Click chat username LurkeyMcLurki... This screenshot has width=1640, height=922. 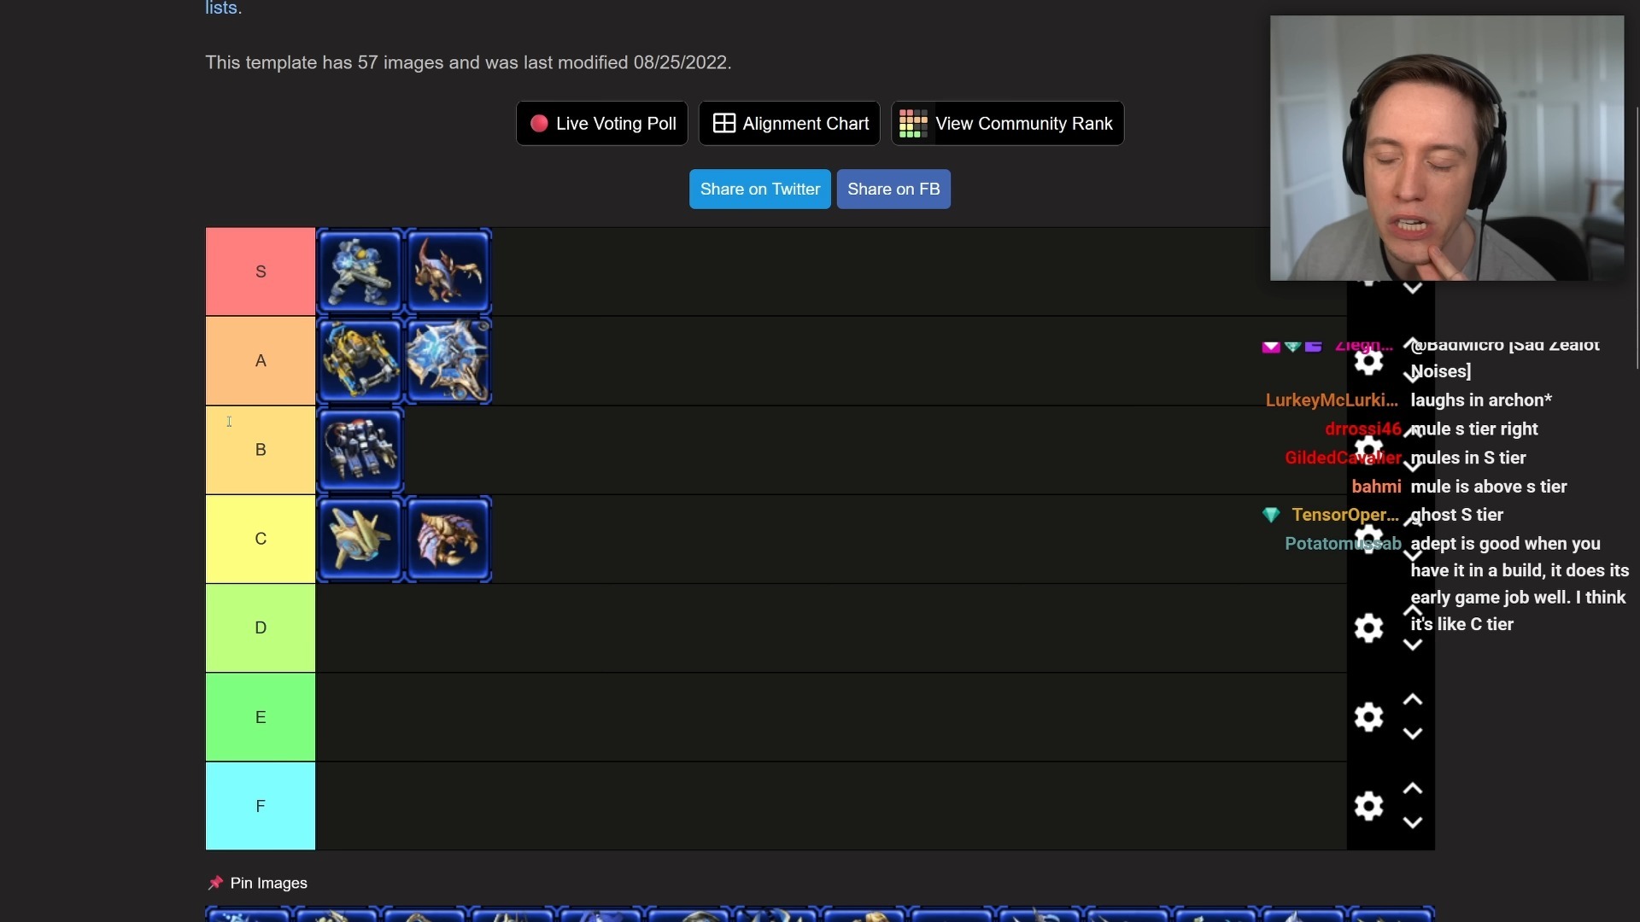(1332, 400)
